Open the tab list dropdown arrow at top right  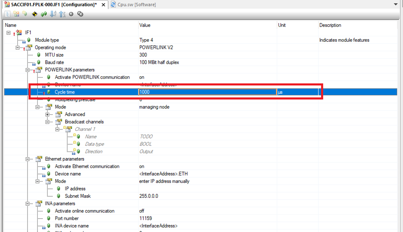click(396, 4)
